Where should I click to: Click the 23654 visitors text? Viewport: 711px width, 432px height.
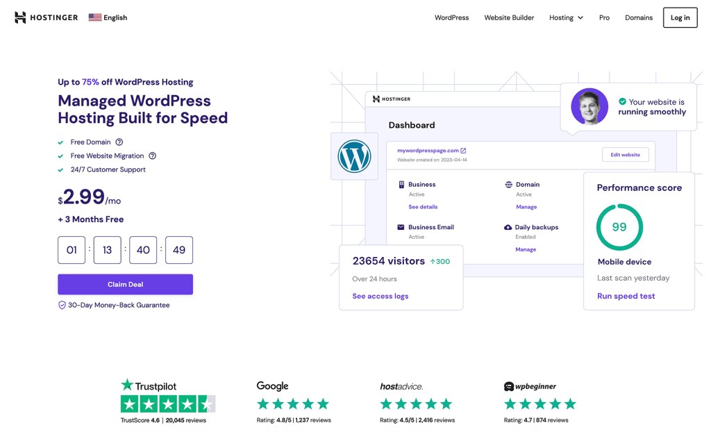389,261
